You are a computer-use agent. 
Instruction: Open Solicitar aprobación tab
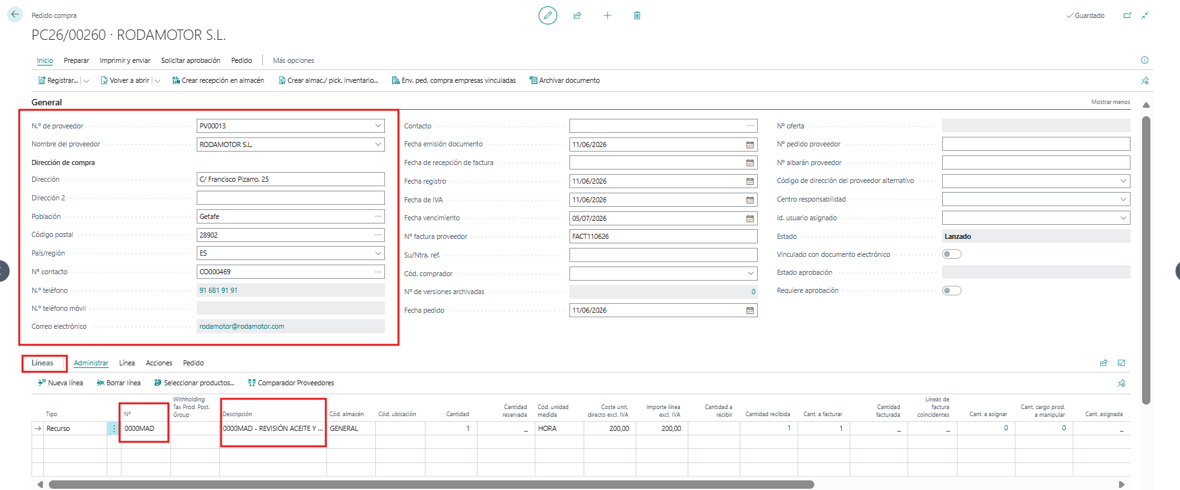191,60
